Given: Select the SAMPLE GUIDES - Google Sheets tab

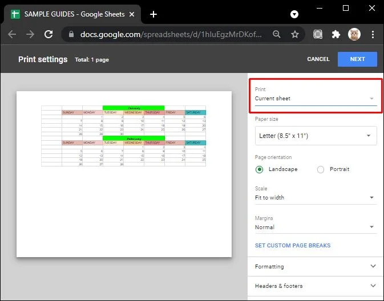Looking at the screenshot, I should coord(72,14).
